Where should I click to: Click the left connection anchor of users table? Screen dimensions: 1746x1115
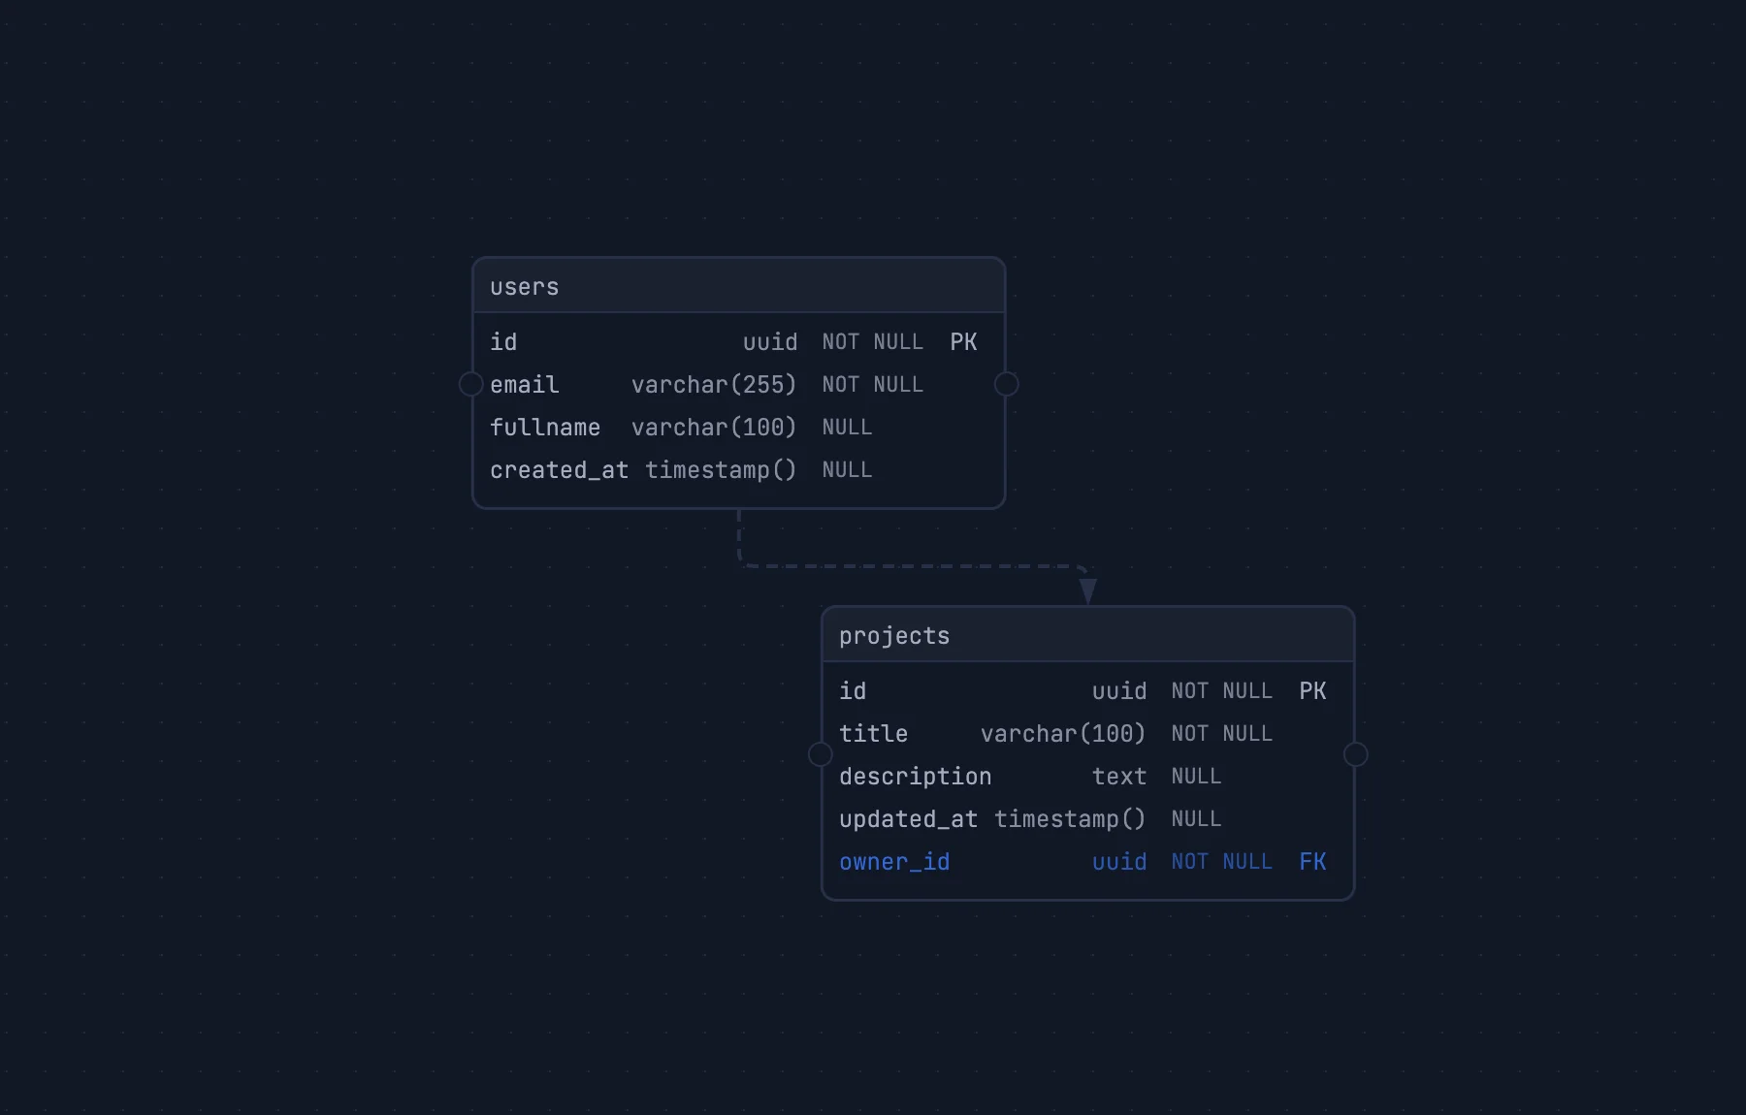coord(471,384)
